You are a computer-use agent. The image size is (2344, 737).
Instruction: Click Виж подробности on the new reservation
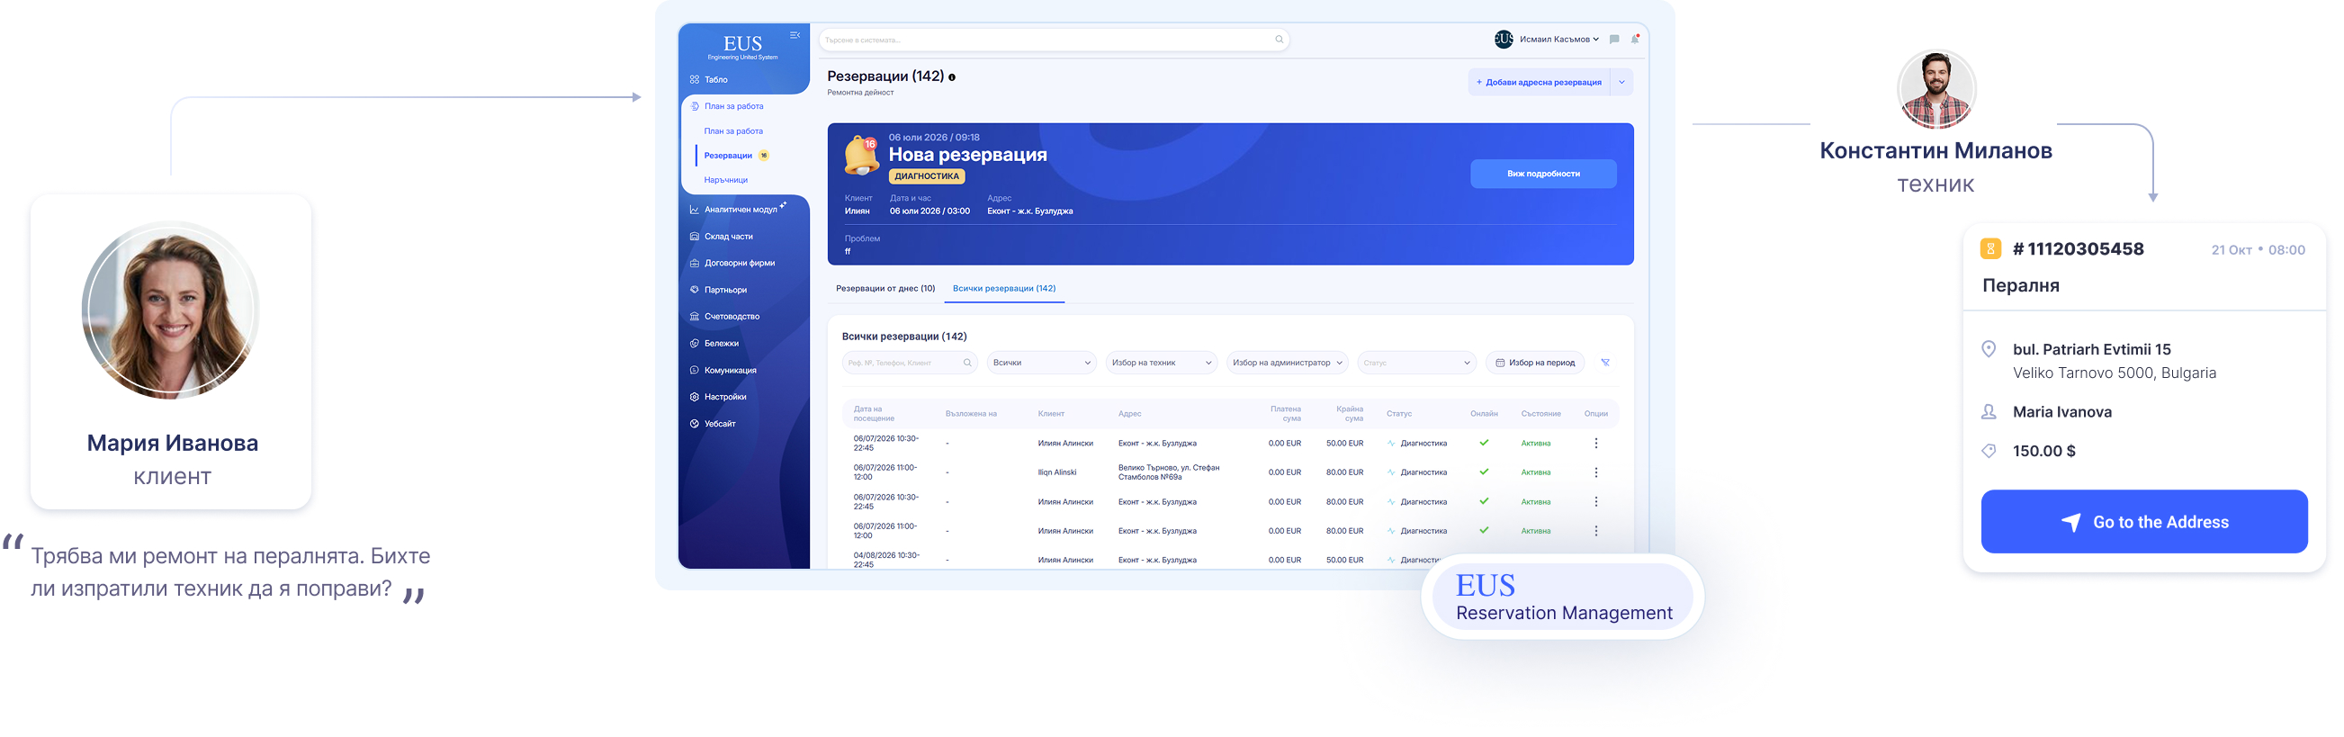pos(1543,174)
